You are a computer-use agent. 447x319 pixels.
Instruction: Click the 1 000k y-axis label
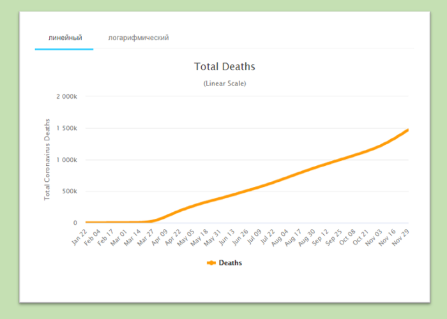[66, 160]
